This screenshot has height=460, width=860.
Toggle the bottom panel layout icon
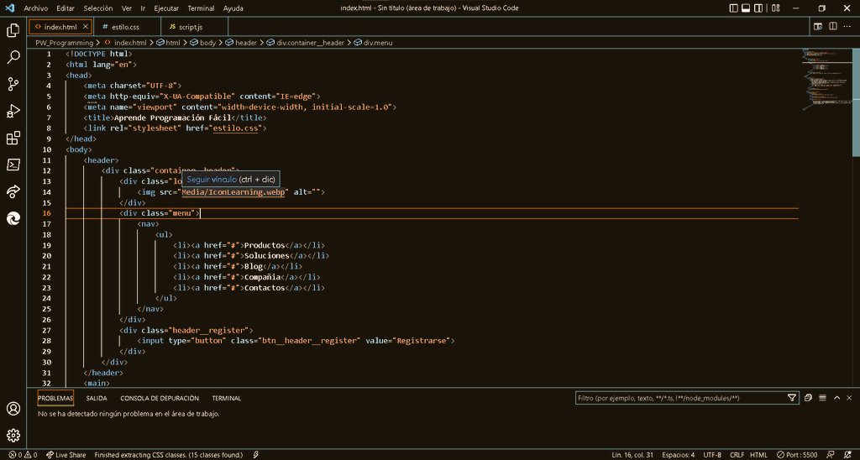click(x=746, y=8)
